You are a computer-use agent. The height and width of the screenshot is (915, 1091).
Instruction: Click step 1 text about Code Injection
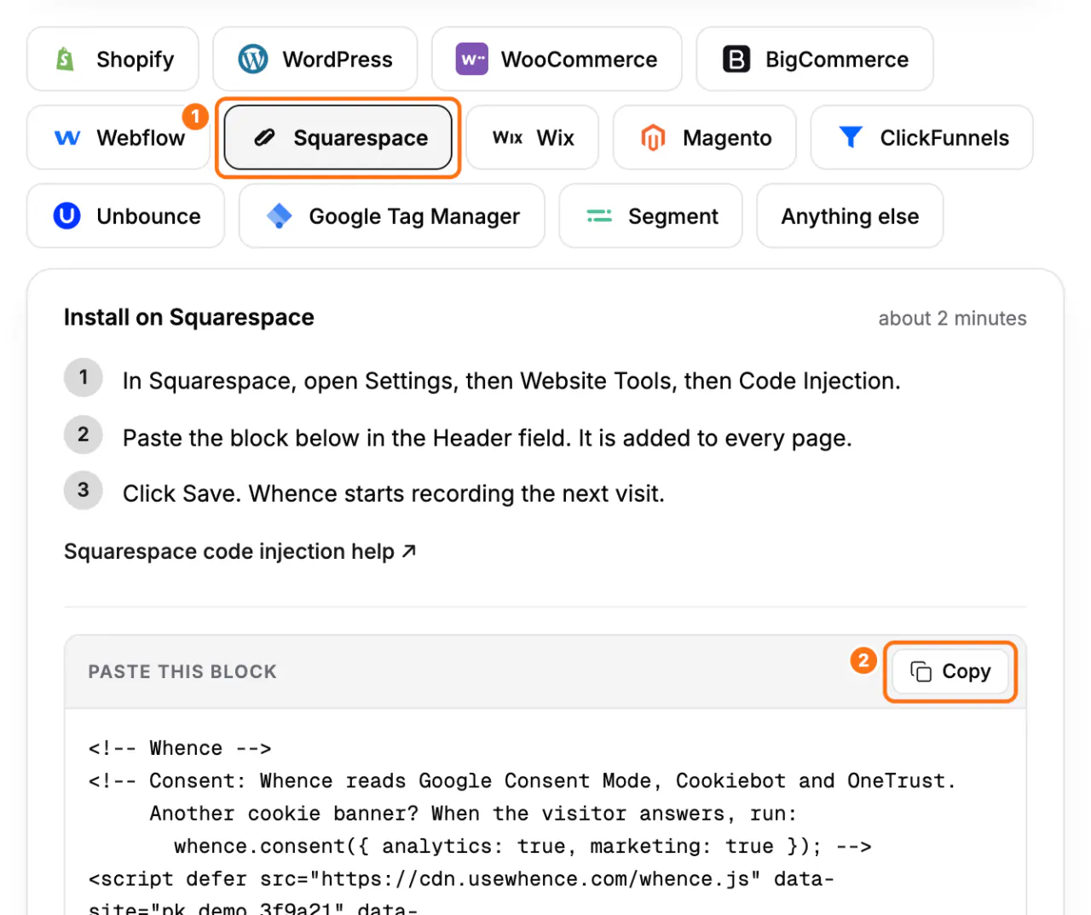point(511,381)
